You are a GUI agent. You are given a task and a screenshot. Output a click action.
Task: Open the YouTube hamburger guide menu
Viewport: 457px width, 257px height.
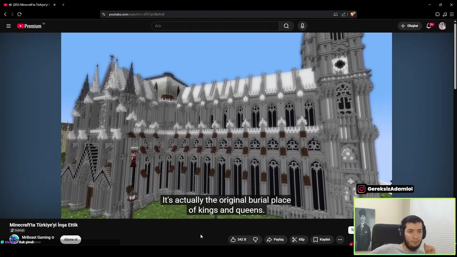coord(9,26)
